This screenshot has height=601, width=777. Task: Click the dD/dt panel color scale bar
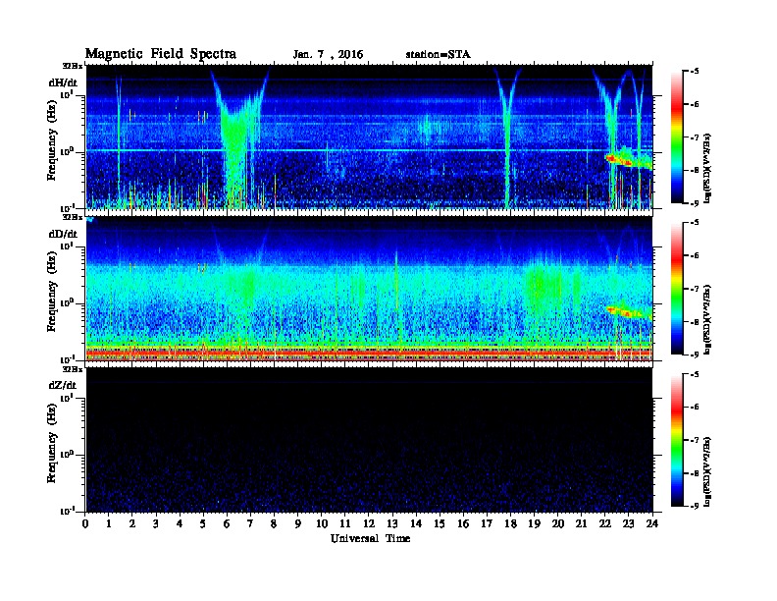click(x=677, y=289)
